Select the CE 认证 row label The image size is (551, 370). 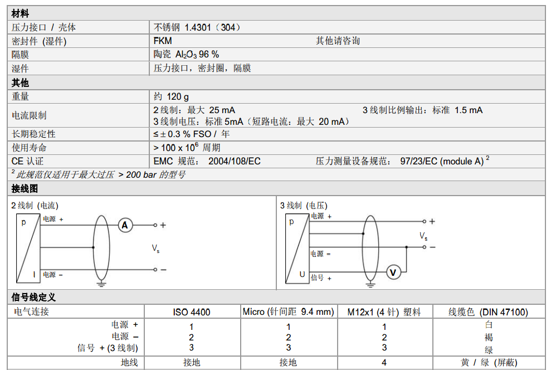[27, 161]
